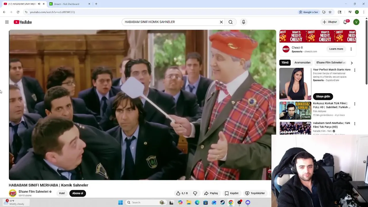This screenshot has height=207, width=368.
Task: Send thanks with Teşekkürler button
Action: [x=255, y=193]
